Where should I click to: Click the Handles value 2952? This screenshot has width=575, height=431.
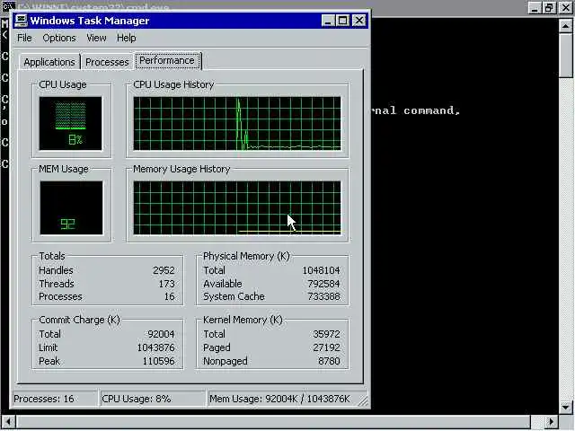click(164, 270)
